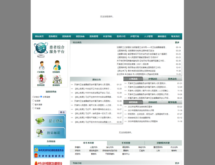Select the 较满意 survey option
The width and height of the screenshot is (215, 165).
point(33,101)
